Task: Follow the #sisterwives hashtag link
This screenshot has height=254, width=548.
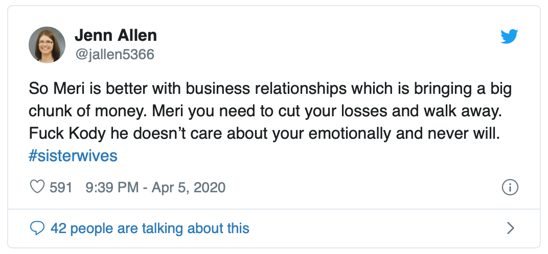Action: point(73,156)
